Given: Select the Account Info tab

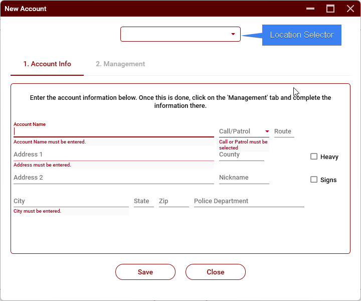Looking at the screenshot, I should coord(47,64).
